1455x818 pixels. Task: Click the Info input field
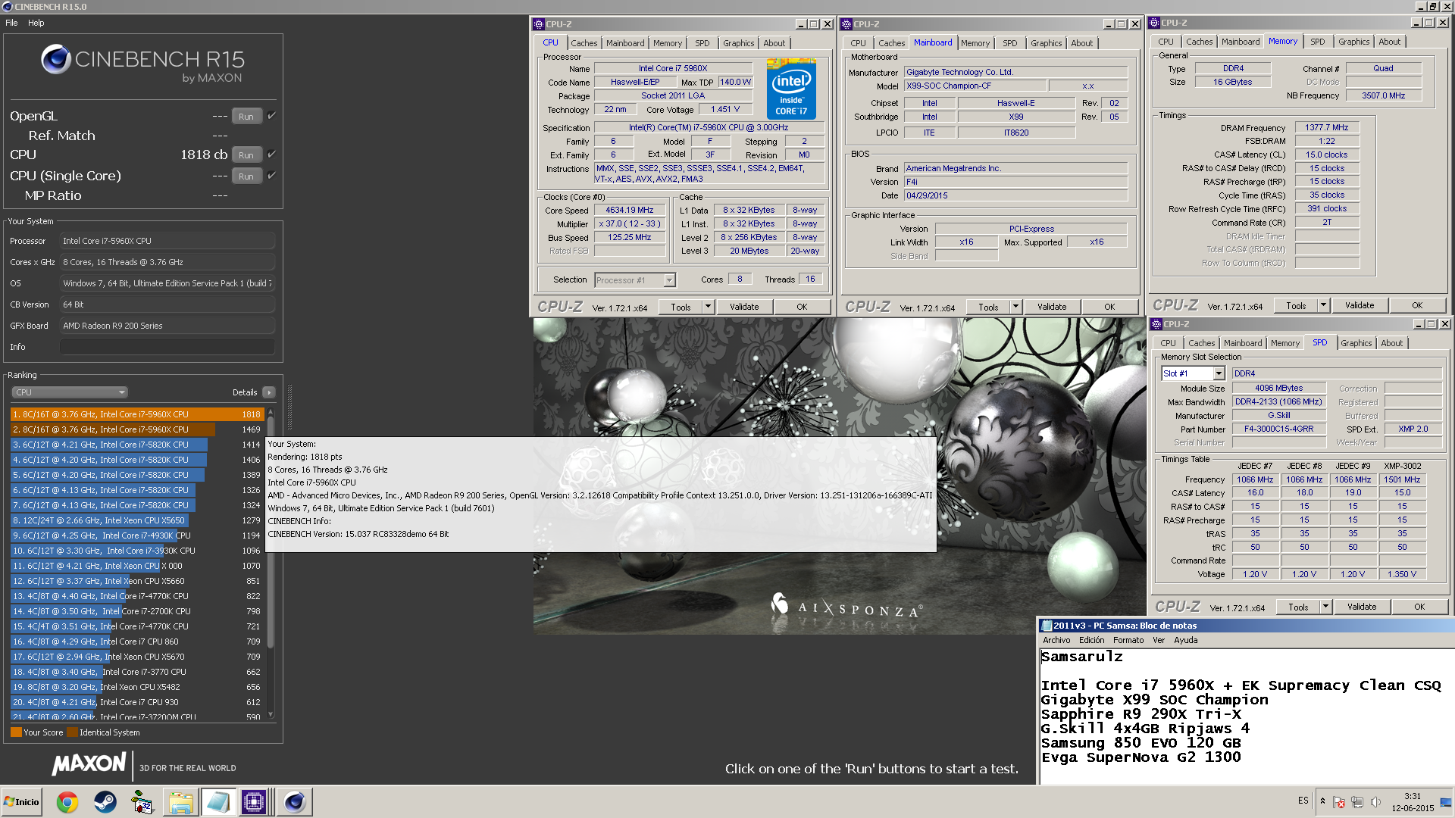pyautogui.click(x=167, y=347)
